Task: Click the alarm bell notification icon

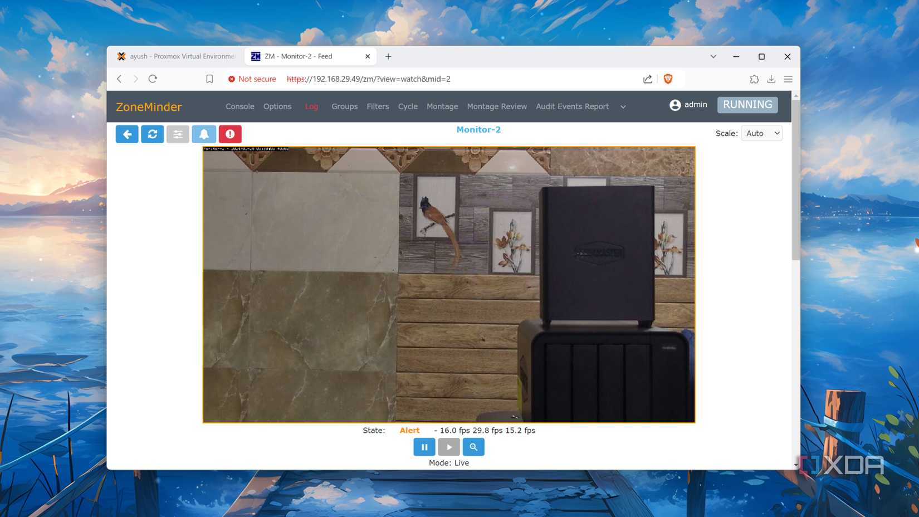Action: point(204,134)
